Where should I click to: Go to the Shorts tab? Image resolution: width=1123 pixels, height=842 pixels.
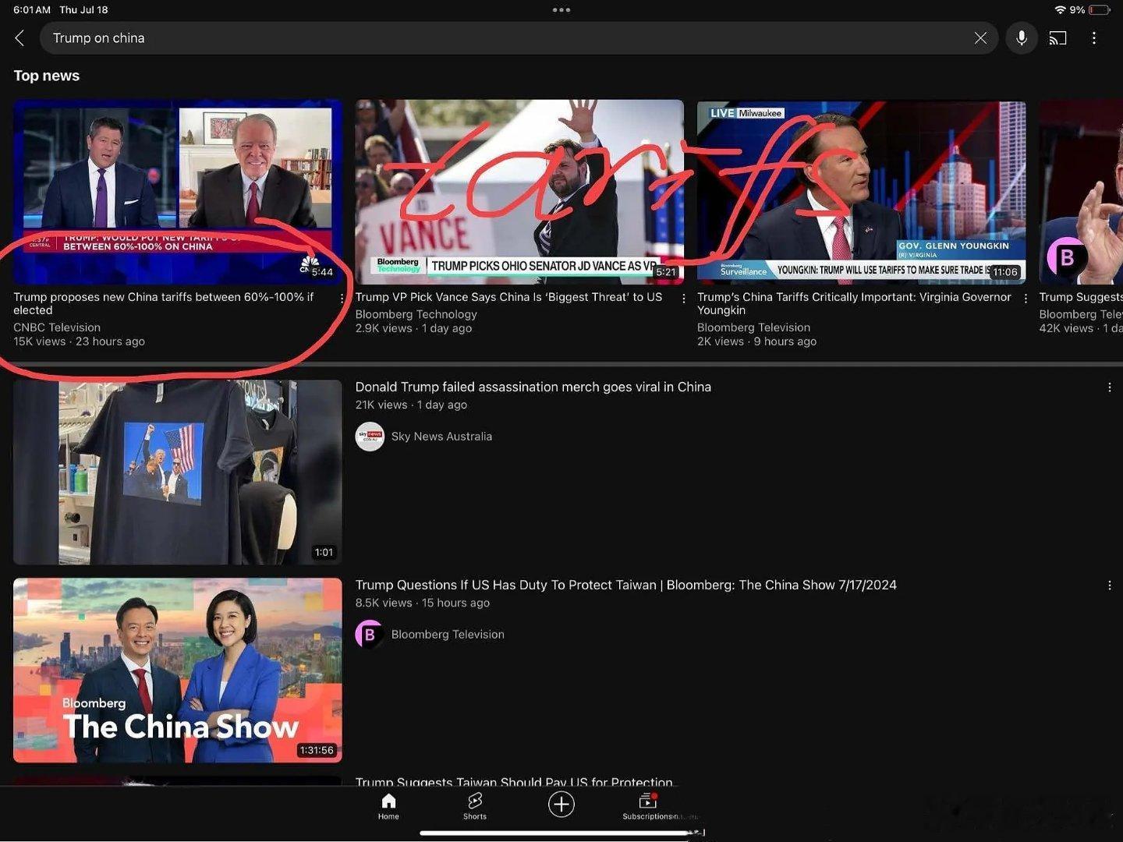coord(475,807)
